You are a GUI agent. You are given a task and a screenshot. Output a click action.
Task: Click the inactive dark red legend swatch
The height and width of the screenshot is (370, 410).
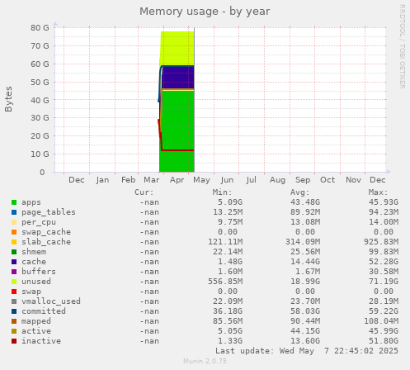click(x=14, y=341)
